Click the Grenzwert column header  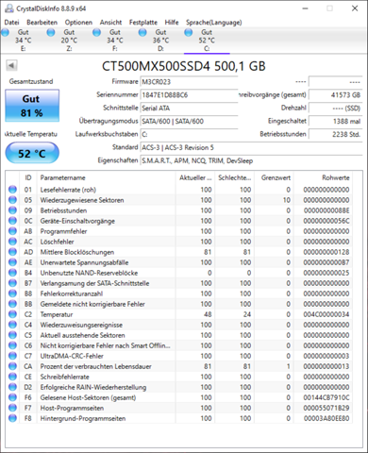click(274, 177)
